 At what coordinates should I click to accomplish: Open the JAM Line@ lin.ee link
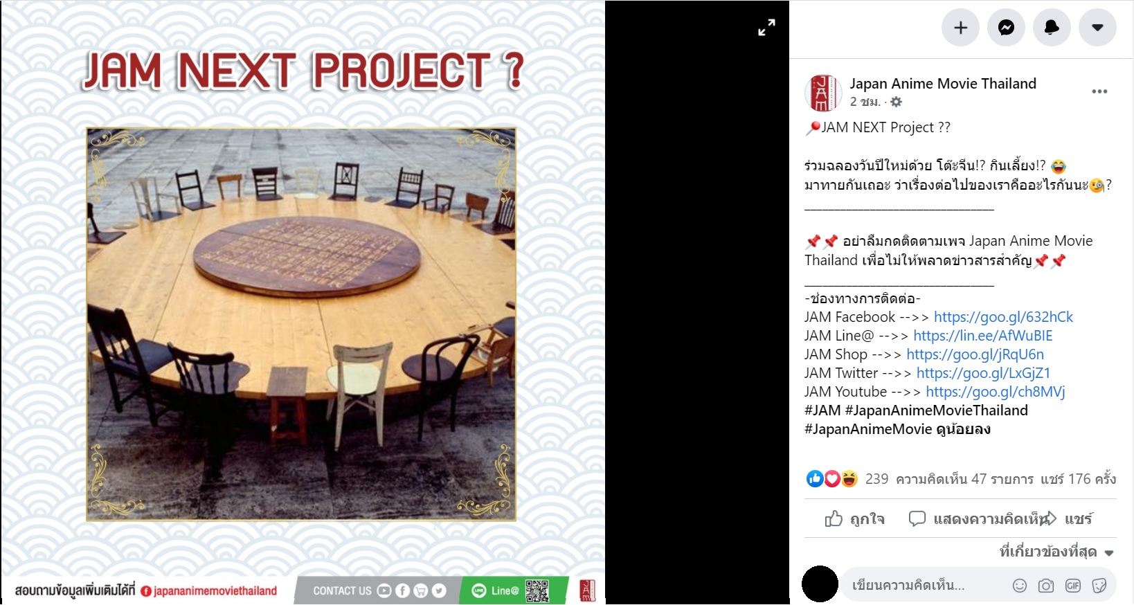[982, 336]
